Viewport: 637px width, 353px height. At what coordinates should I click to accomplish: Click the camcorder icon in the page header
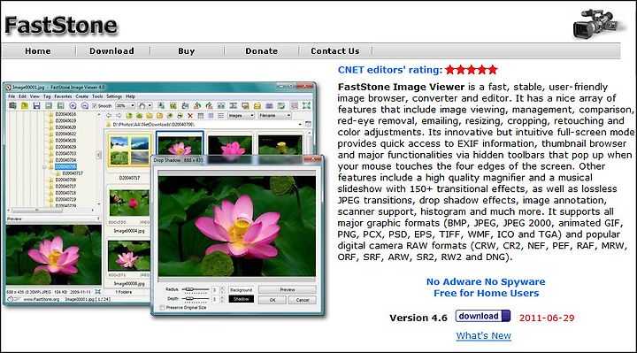click(596, 24)
